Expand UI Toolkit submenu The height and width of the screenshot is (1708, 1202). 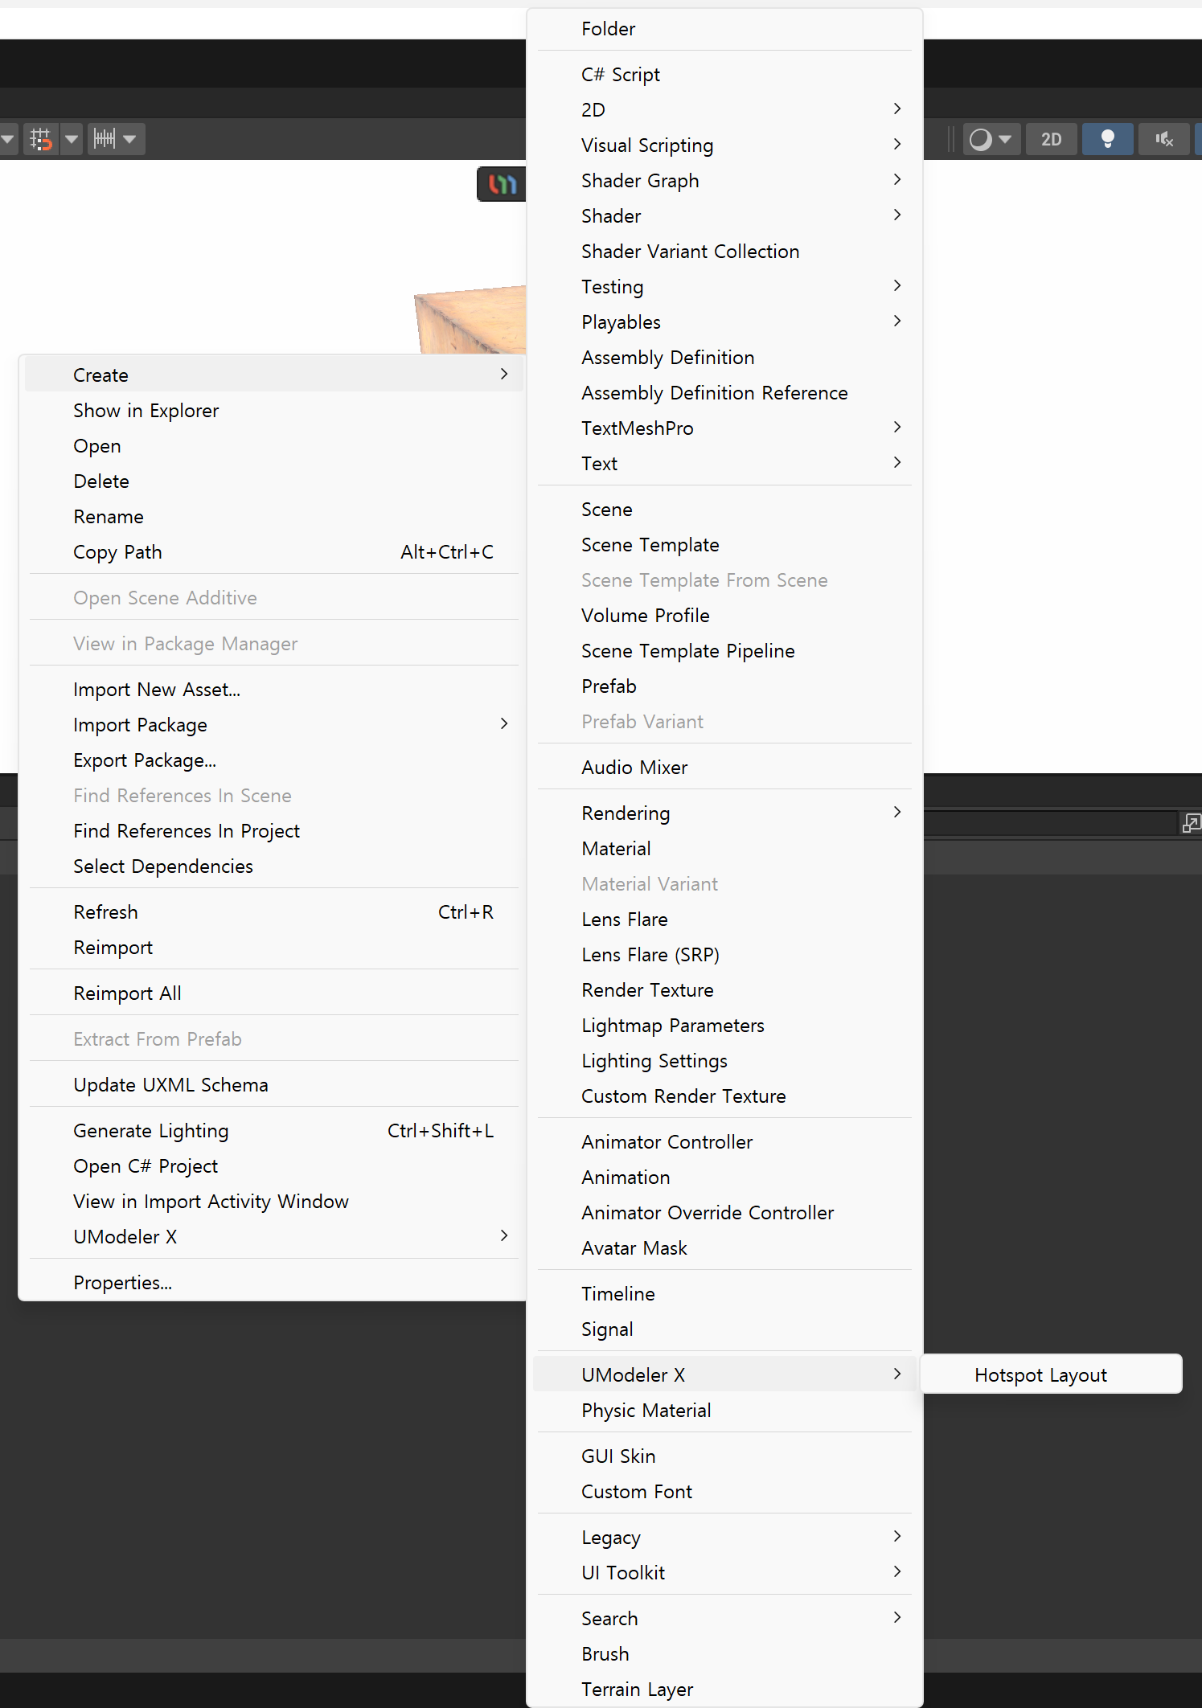(724, 1573)
